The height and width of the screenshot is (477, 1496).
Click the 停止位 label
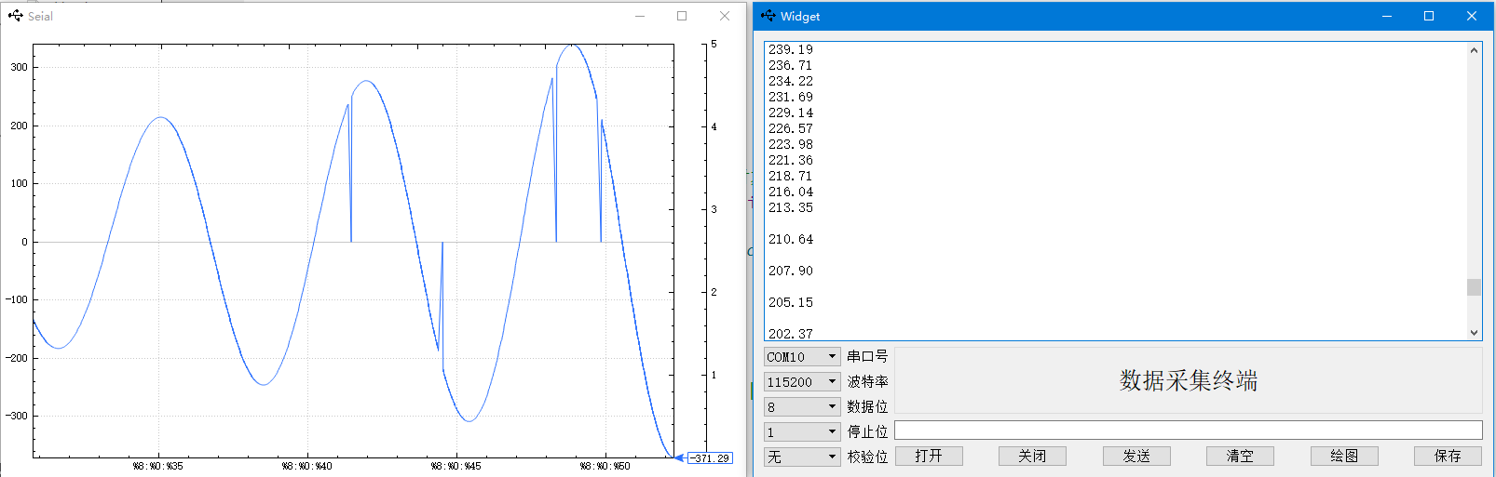(x=867, y=431)
